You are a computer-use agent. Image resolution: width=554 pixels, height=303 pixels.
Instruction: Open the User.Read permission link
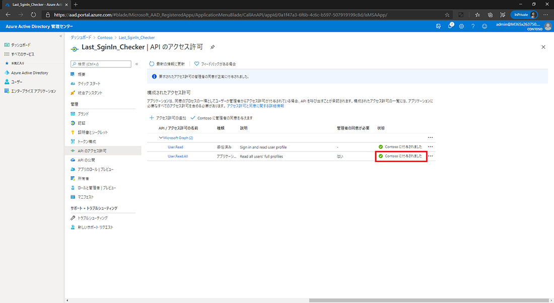coord(175,147)
